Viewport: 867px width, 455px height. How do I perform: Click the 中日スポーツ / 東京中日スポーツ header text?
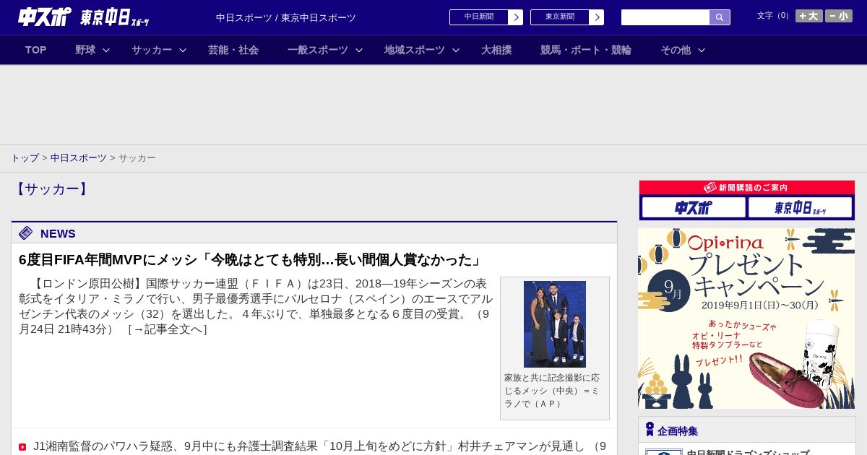click(x=286, y=18)
